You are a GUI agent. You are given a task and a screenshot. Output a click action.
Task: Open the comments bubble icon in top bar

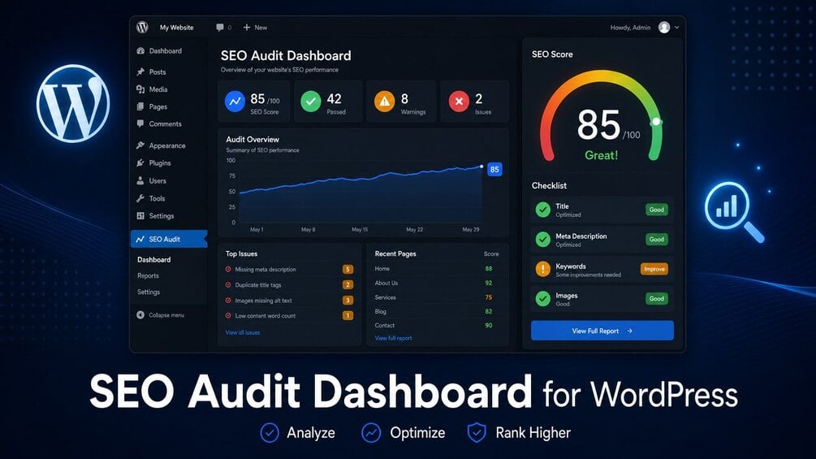tap(220, 27)
